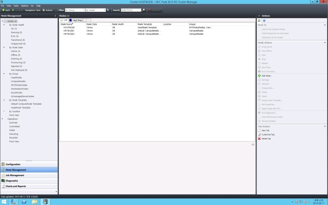
Task: Open File Explorer from the taskbar
Action: click(35, 202)
